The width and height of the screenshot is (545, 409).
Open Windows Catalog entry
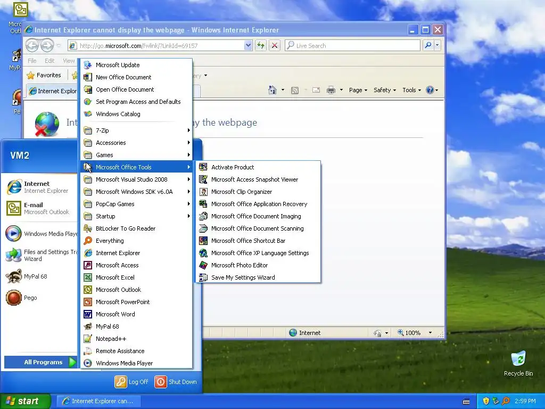136,114
